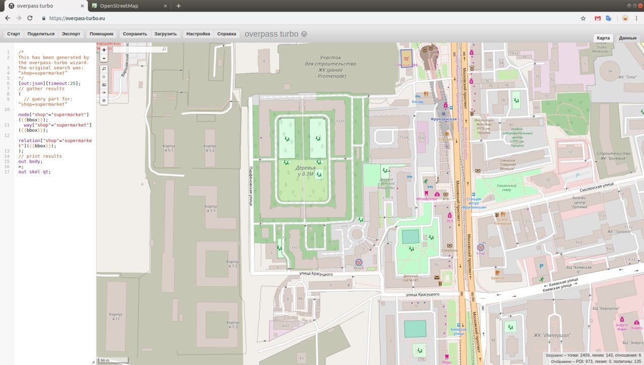
Task: Click the Поделиться share button
Action: (41, 34)
